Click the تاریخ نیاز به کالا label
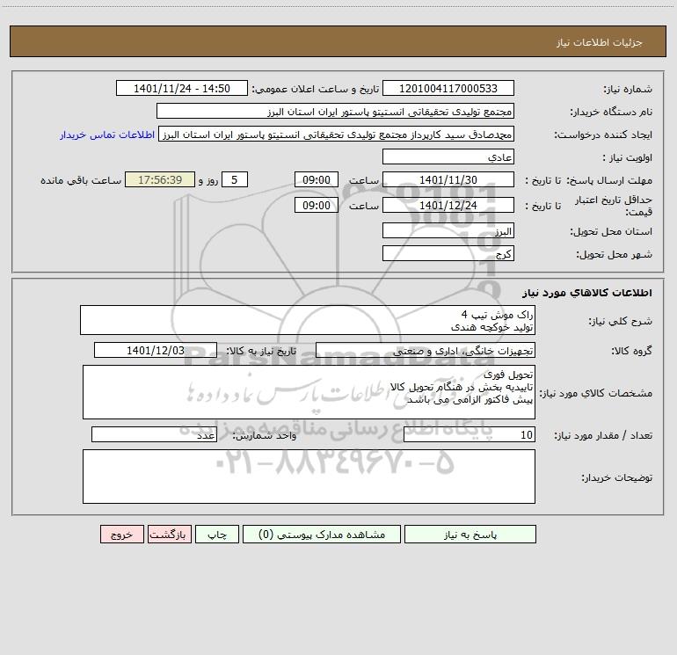 point(262,352)
